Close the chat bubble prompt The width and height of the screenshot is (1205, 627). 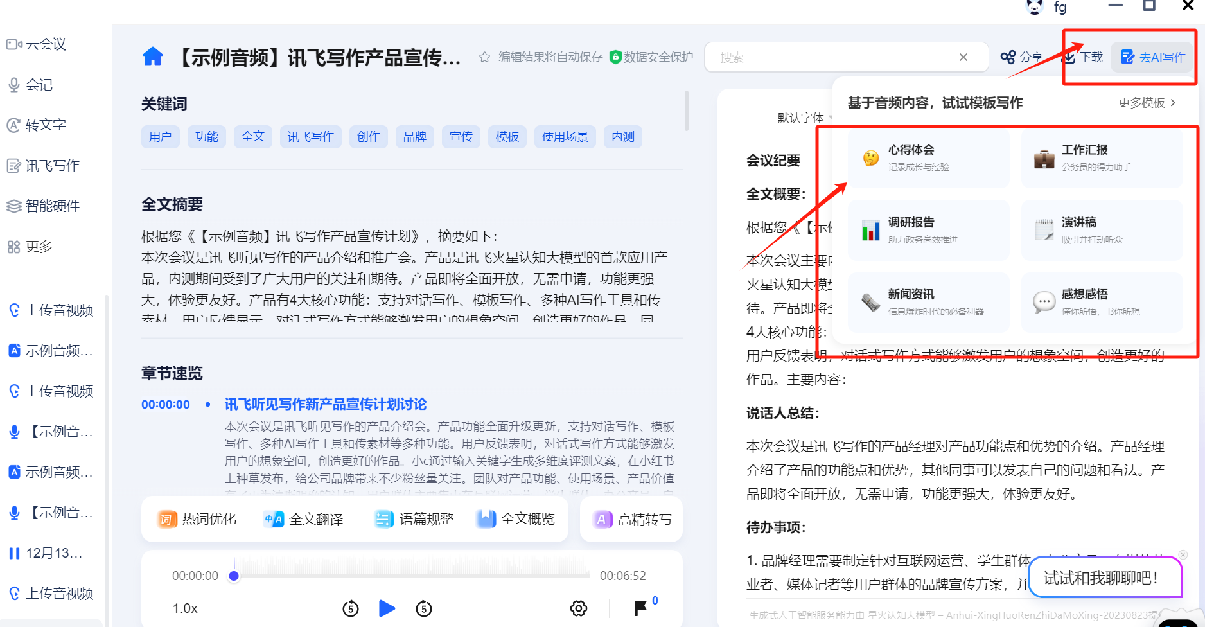(1183, 555)
